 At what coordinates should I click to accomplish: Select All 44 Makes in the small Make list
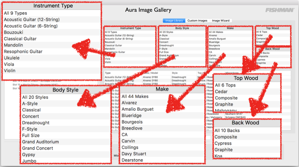216,32
